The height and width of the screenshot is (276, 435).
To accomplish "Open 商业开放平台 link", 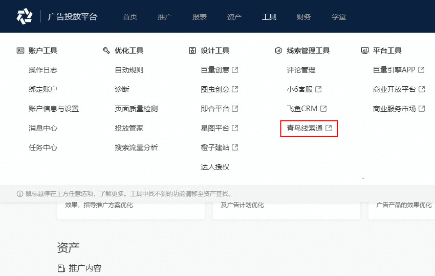I will point(394,89).
